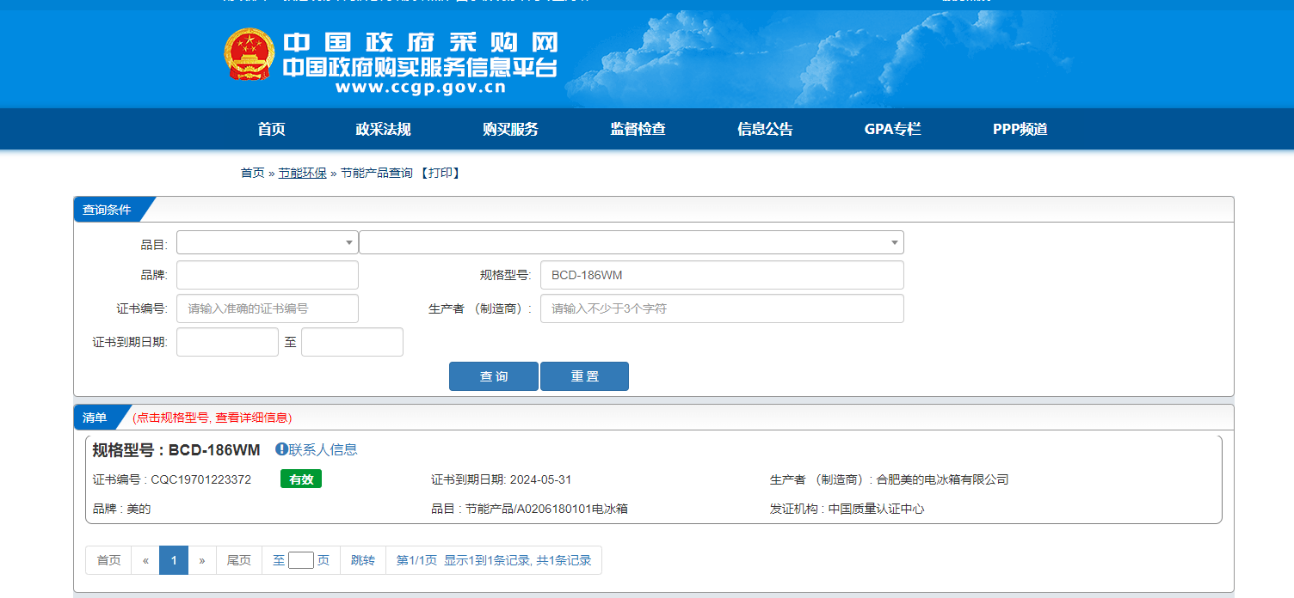Viewport: 1294px width, 598px height.
Task: Click the 查询条件 panel header tab
Action: pyautogui.click(x=108, y=210)
